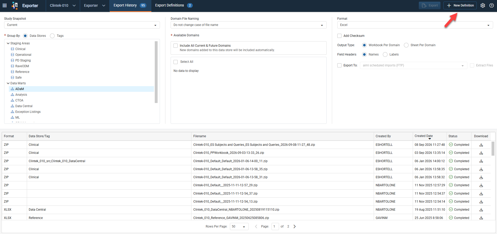497x234 pixels.
Task: Group by Tags radio button
Action: click(52, 36)
